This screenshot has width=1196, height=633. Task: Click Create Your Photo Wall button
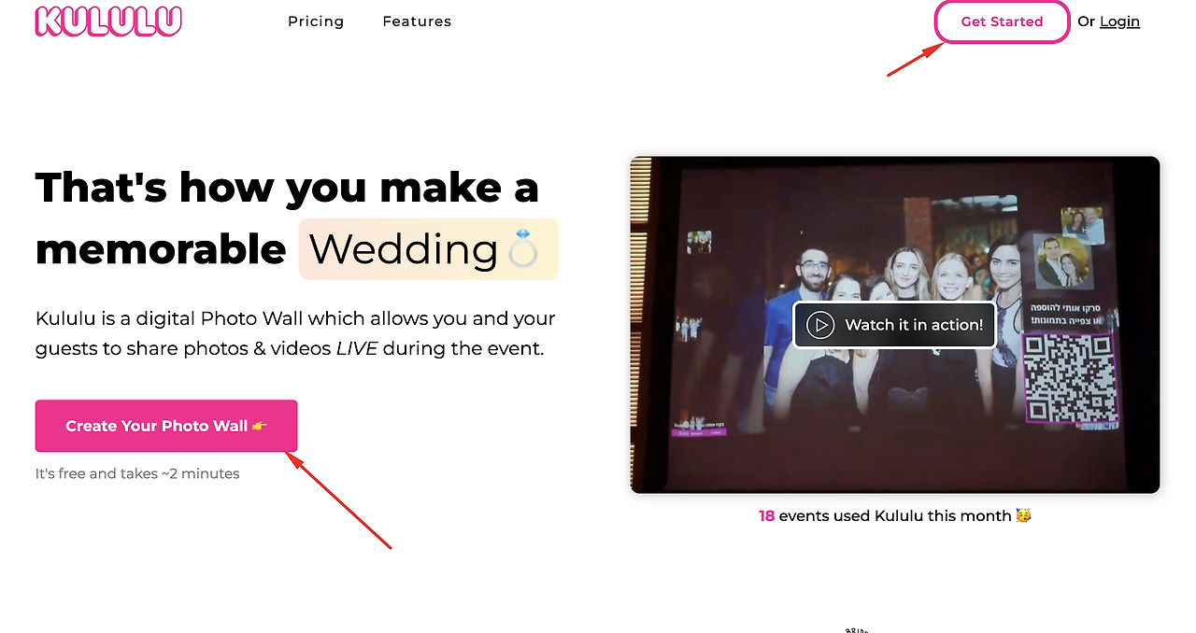coord(166,426)
